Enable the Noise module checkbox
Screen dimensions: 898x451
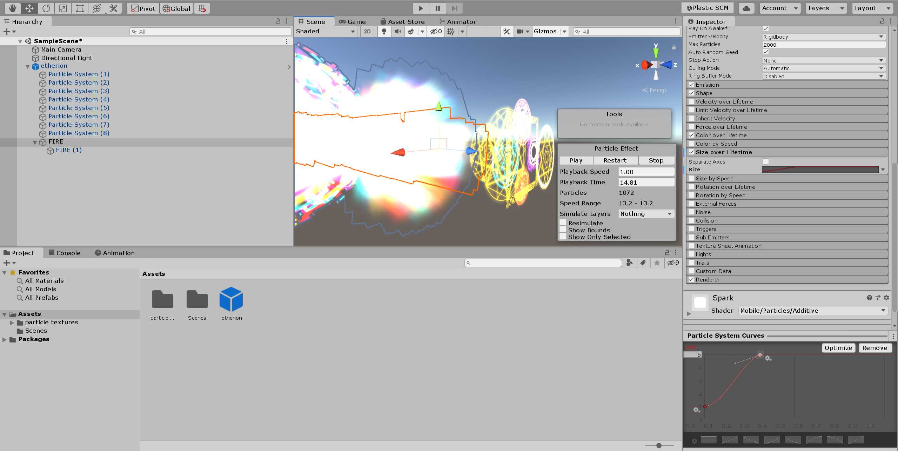691,212
